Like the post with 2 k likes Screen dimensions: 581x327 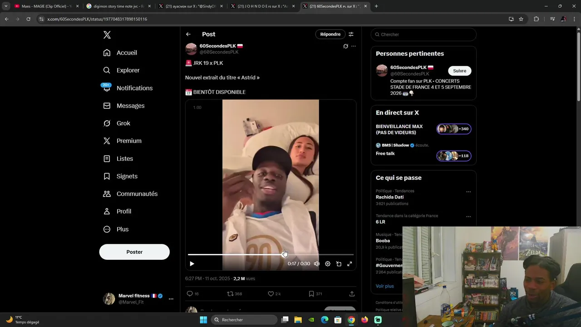[274, 294]
